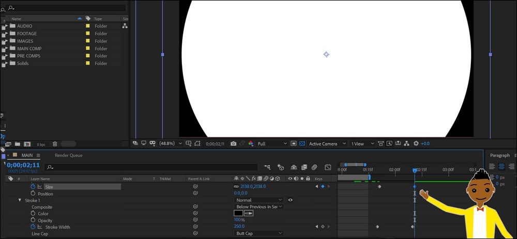This screenshot has height=239, width=517.
Task: Open Stroke 1 Normal blend mode dropdown
Action: point(259,200)
